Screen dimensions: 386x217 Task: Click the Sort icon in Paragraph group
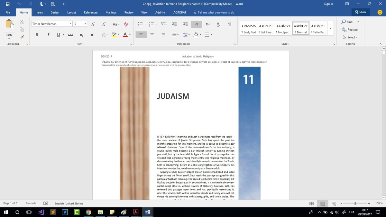pyautogui.click(x=219, y=24)
